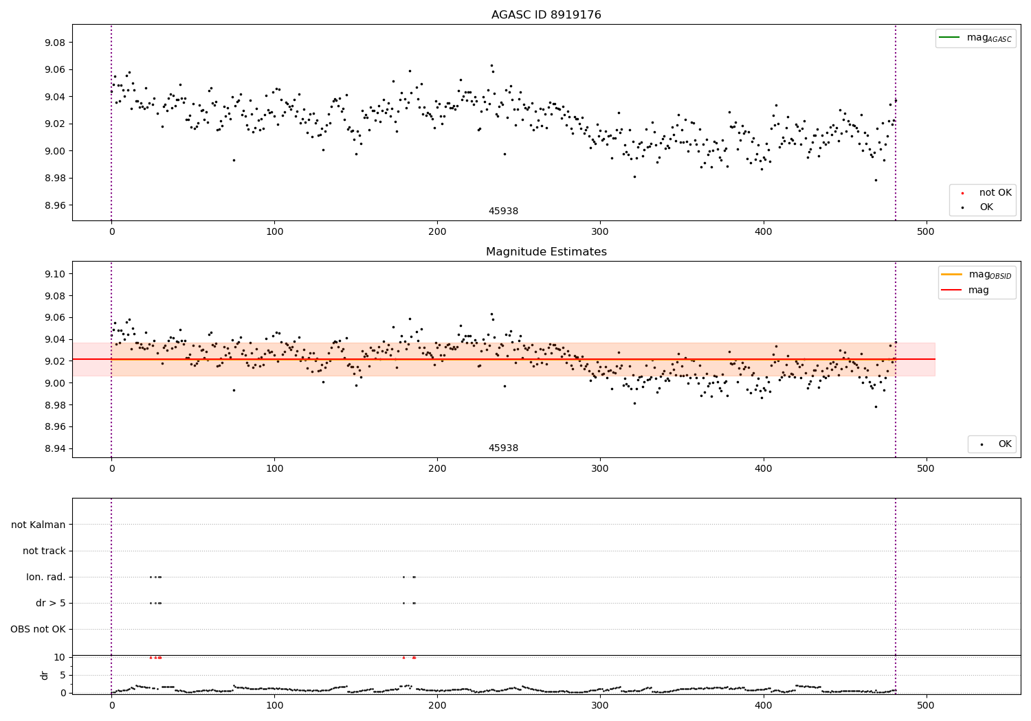Click the "9.10" y-axis tick label

tap(54, 274)
